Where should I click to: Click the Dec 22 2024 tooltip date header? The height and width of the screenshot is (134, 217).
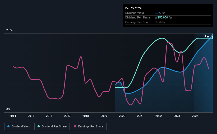tap(133, 8)
